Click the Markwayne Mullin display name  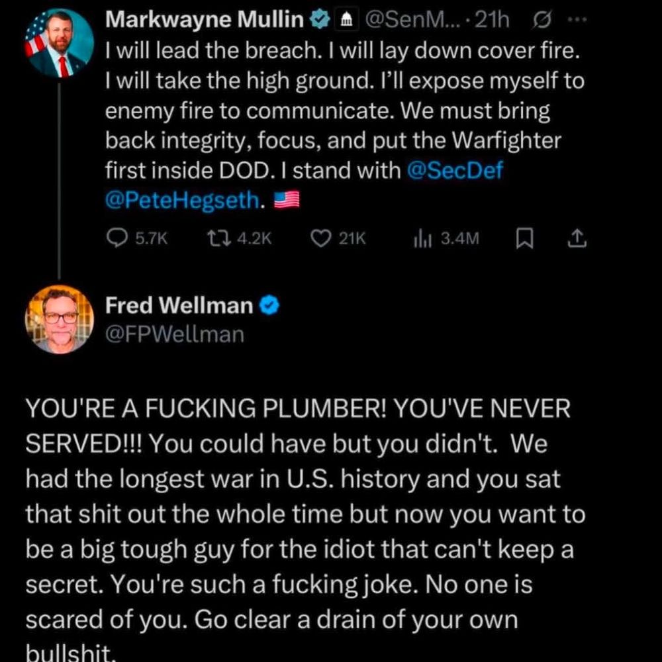tap(205, 21)
